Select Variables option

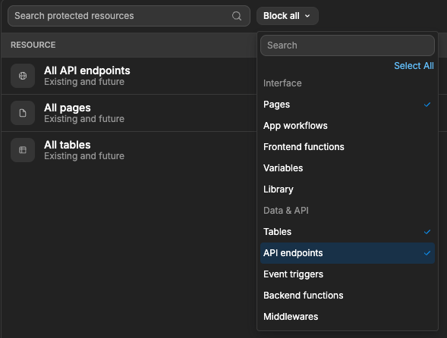pyautogui.click(x=348, y=168)
